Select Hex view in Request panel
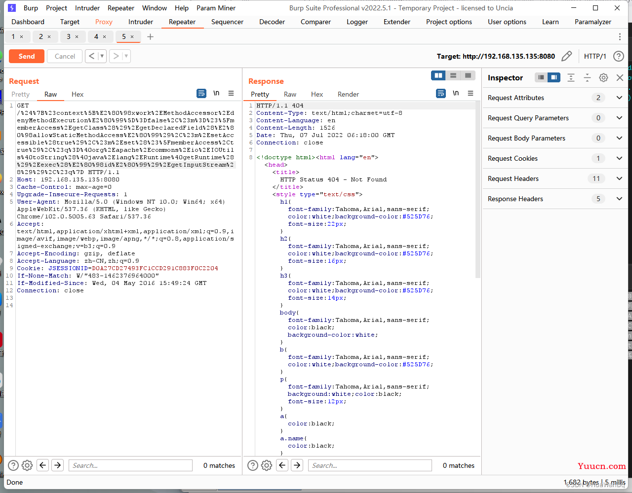The height and width of the screenshot is (493, 632). point(78,94)
